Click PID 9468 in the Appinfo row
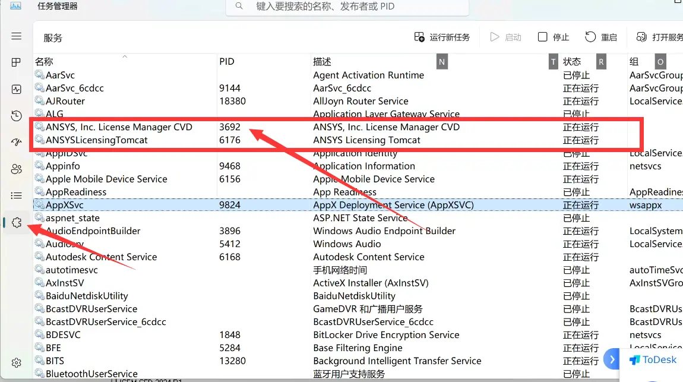 point(230,166)
